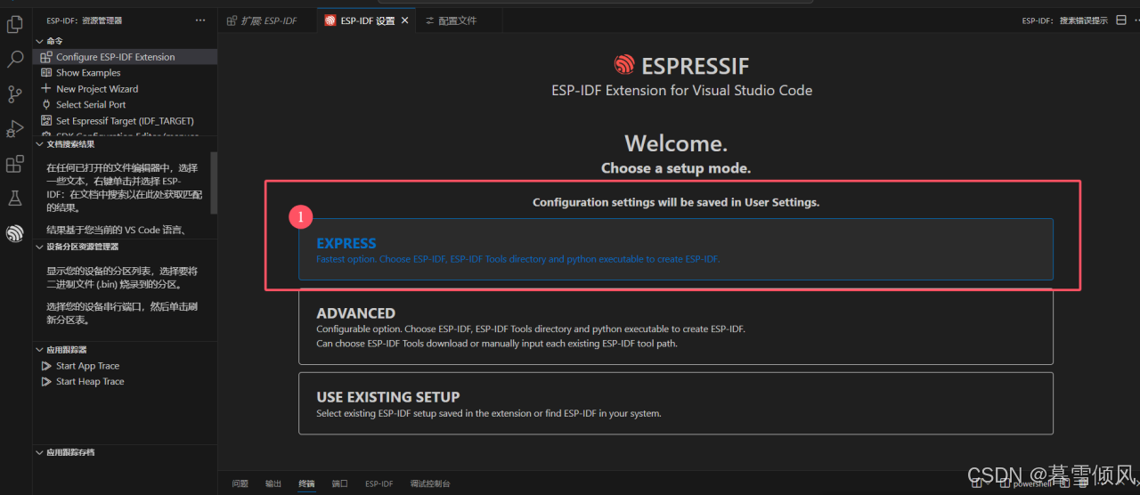The width and height of the screenshot is (1140, 495).
Task: Click the Start App Trace play icon
Action: pyautogui.click(x=46, y=366)
